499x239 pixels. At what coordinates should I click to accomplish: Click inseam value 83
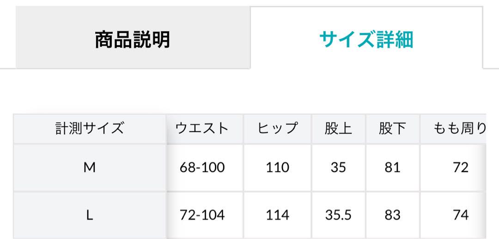(393, 216)
